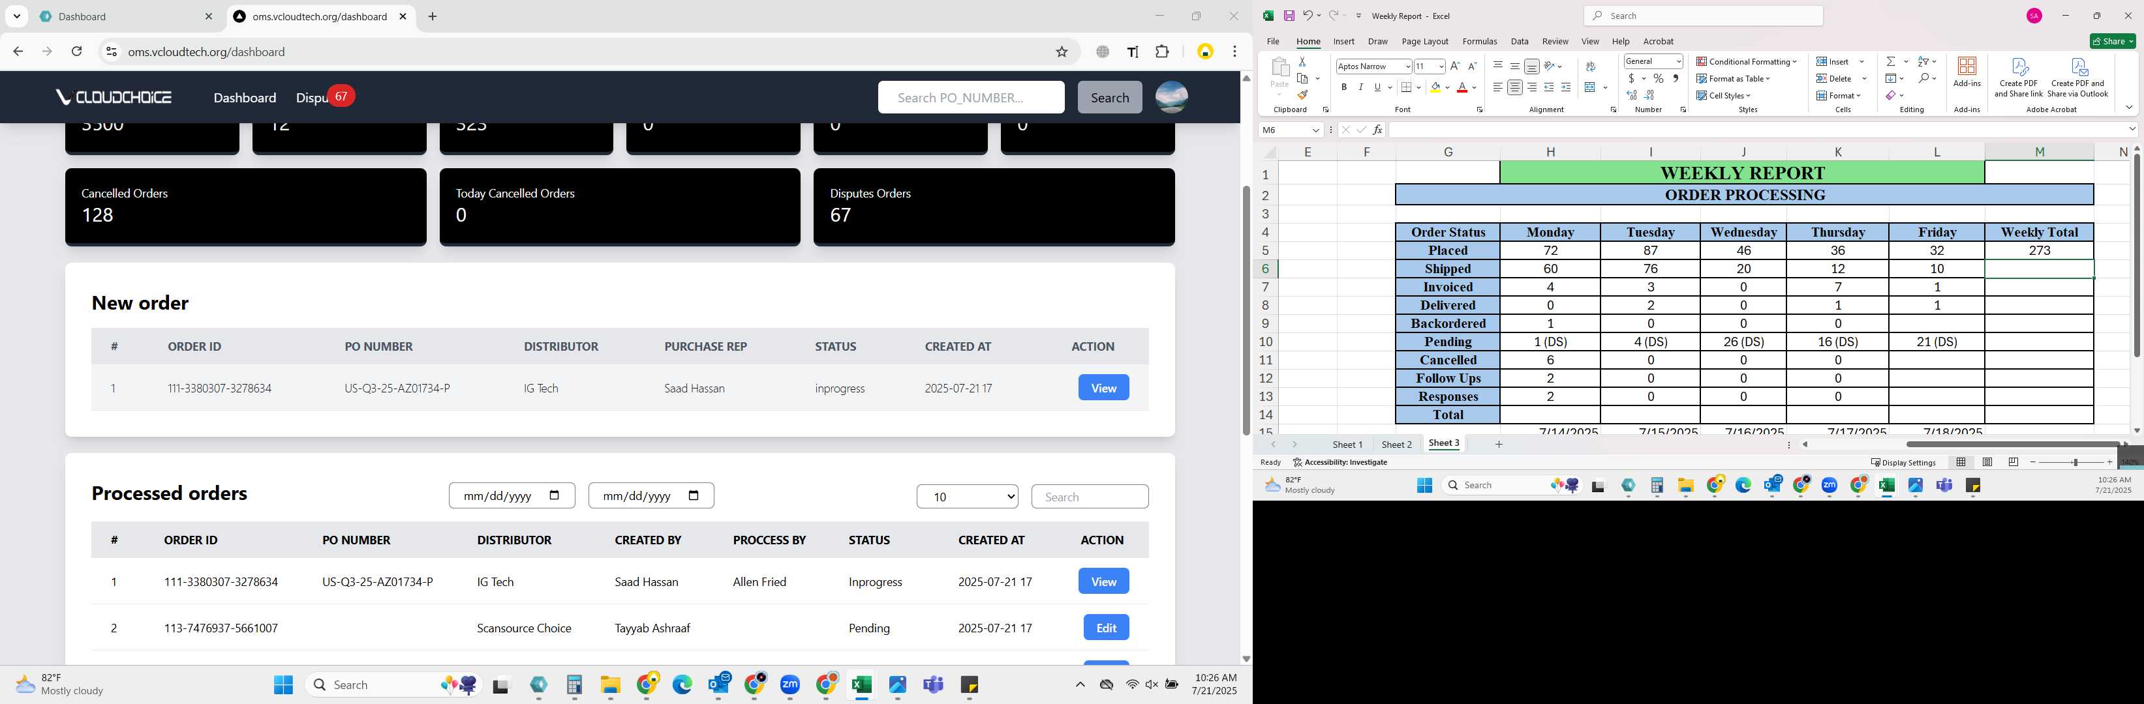The height and width of the screenshot is (704, 2144).
Task: Open the Add-ins button in Excel
Action: click(x=1967, y=72)
